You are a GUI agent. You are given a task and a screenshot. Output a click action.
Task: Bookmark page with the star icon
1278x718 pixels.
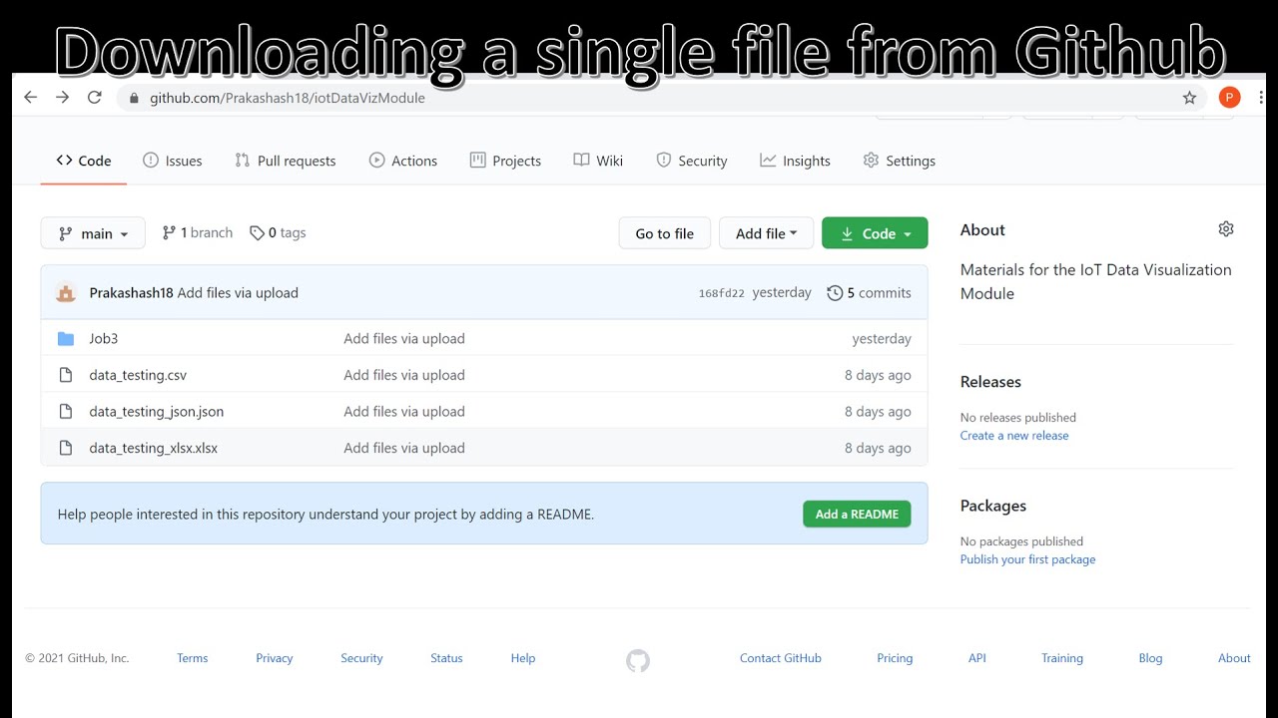click(x=1189, y=98)
